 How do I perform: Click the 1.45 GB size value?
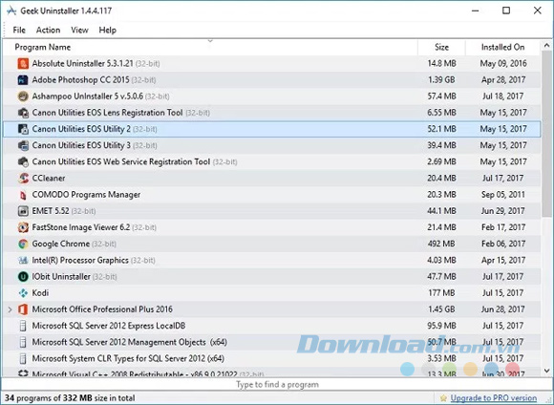[x=441, y=309]
